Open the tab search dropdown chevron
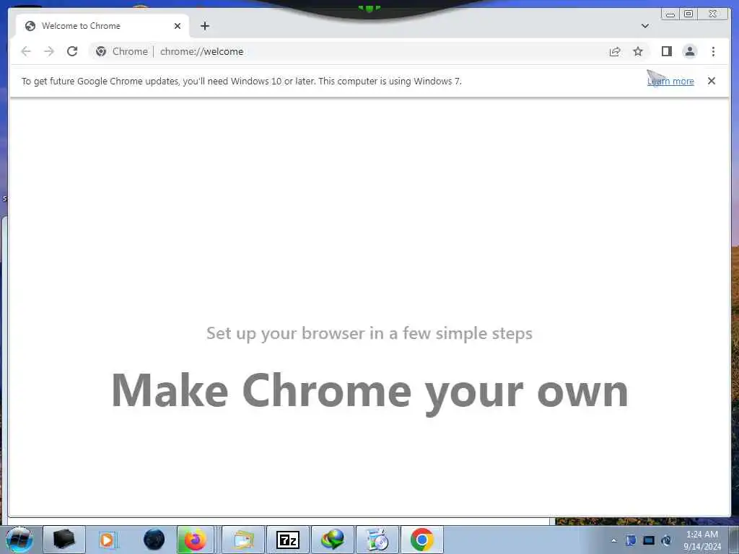The image size is (739, 554). coord(644,26)
